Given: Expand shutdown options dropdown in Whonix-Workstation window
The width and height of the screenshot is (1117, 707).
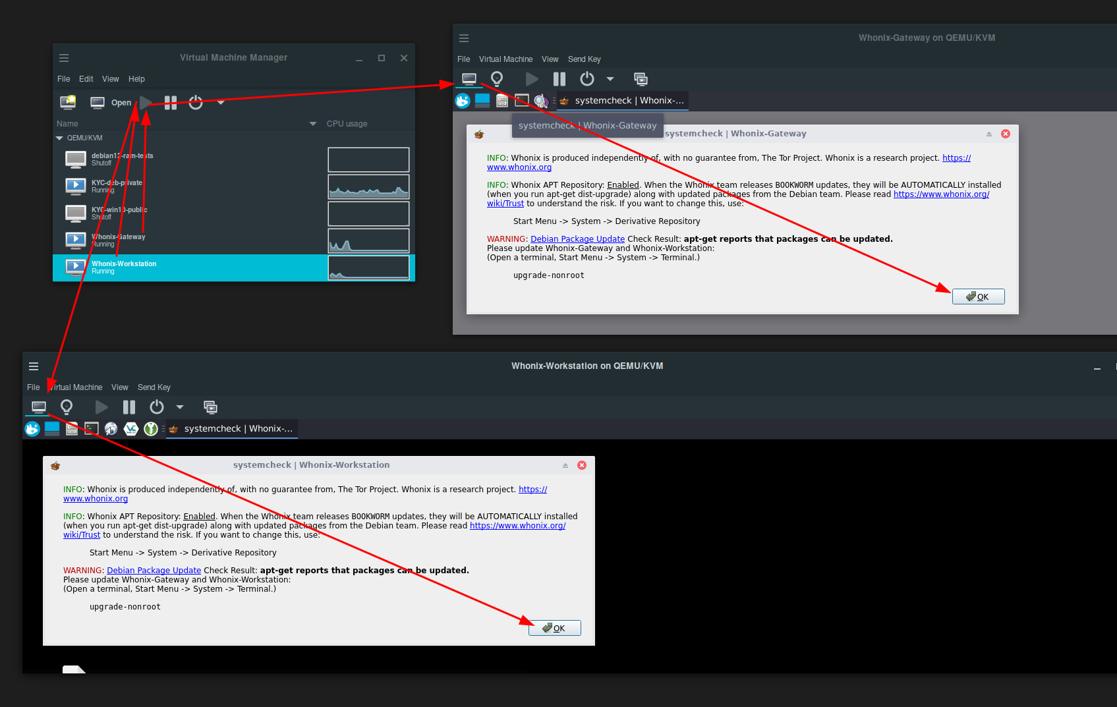Looking at the screenshot, I should (x=180, y=407).
